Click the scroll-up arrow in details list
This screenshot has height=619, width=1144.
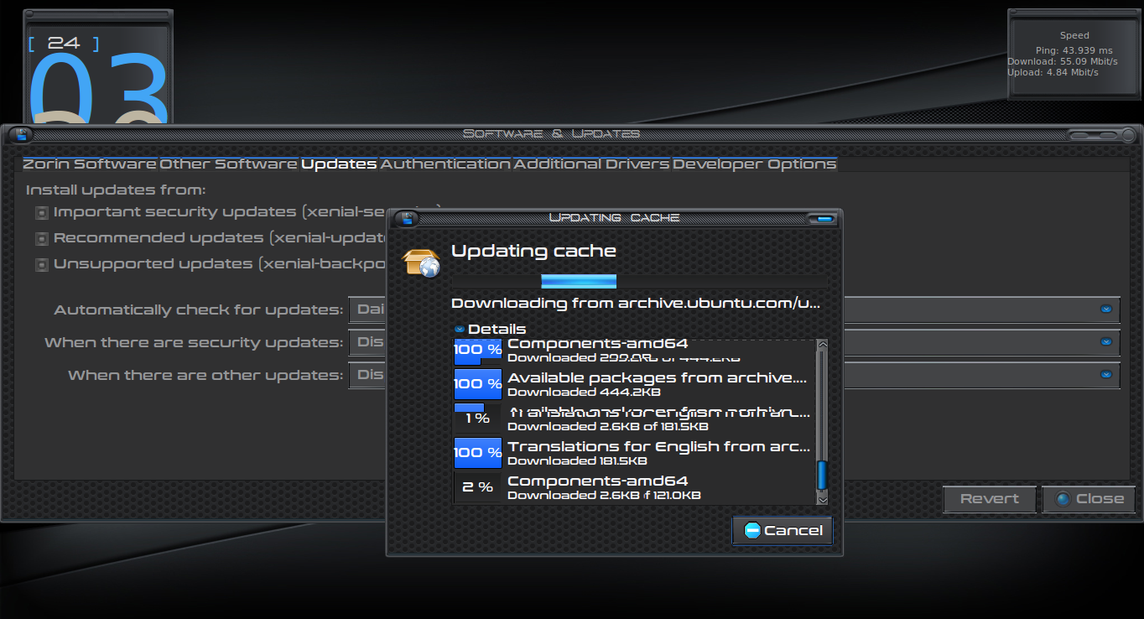click(x=822, y=345)
